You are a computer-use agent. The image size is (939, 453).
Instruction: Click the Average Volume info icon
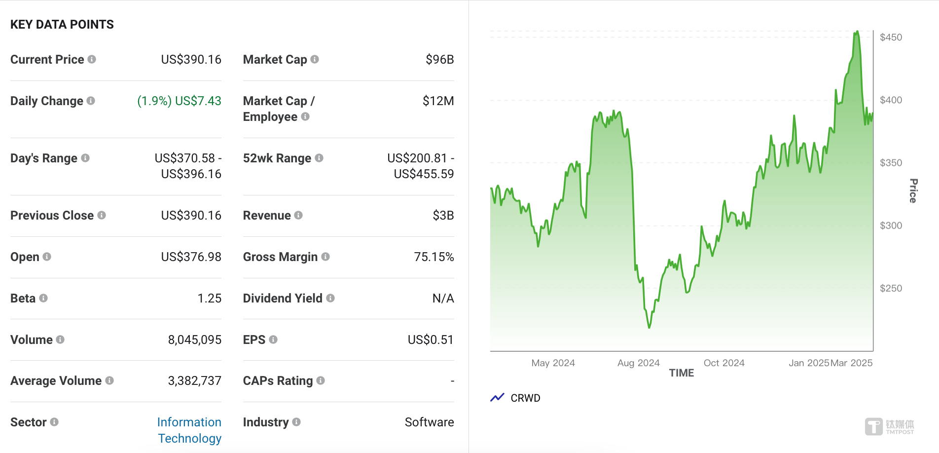tap(109, 380)
